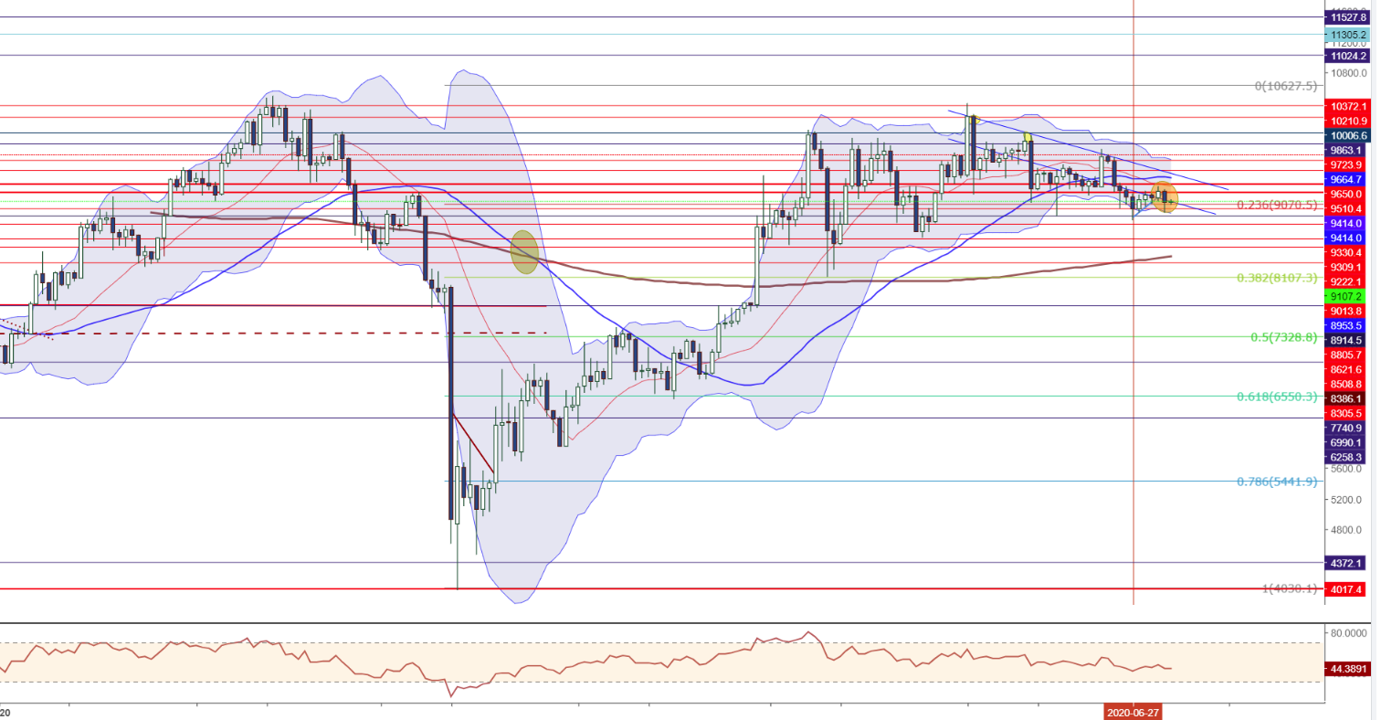Select the Fibonacci 0.786(5441.9) level label
1381x720 pixels.
pos(1277,482)
